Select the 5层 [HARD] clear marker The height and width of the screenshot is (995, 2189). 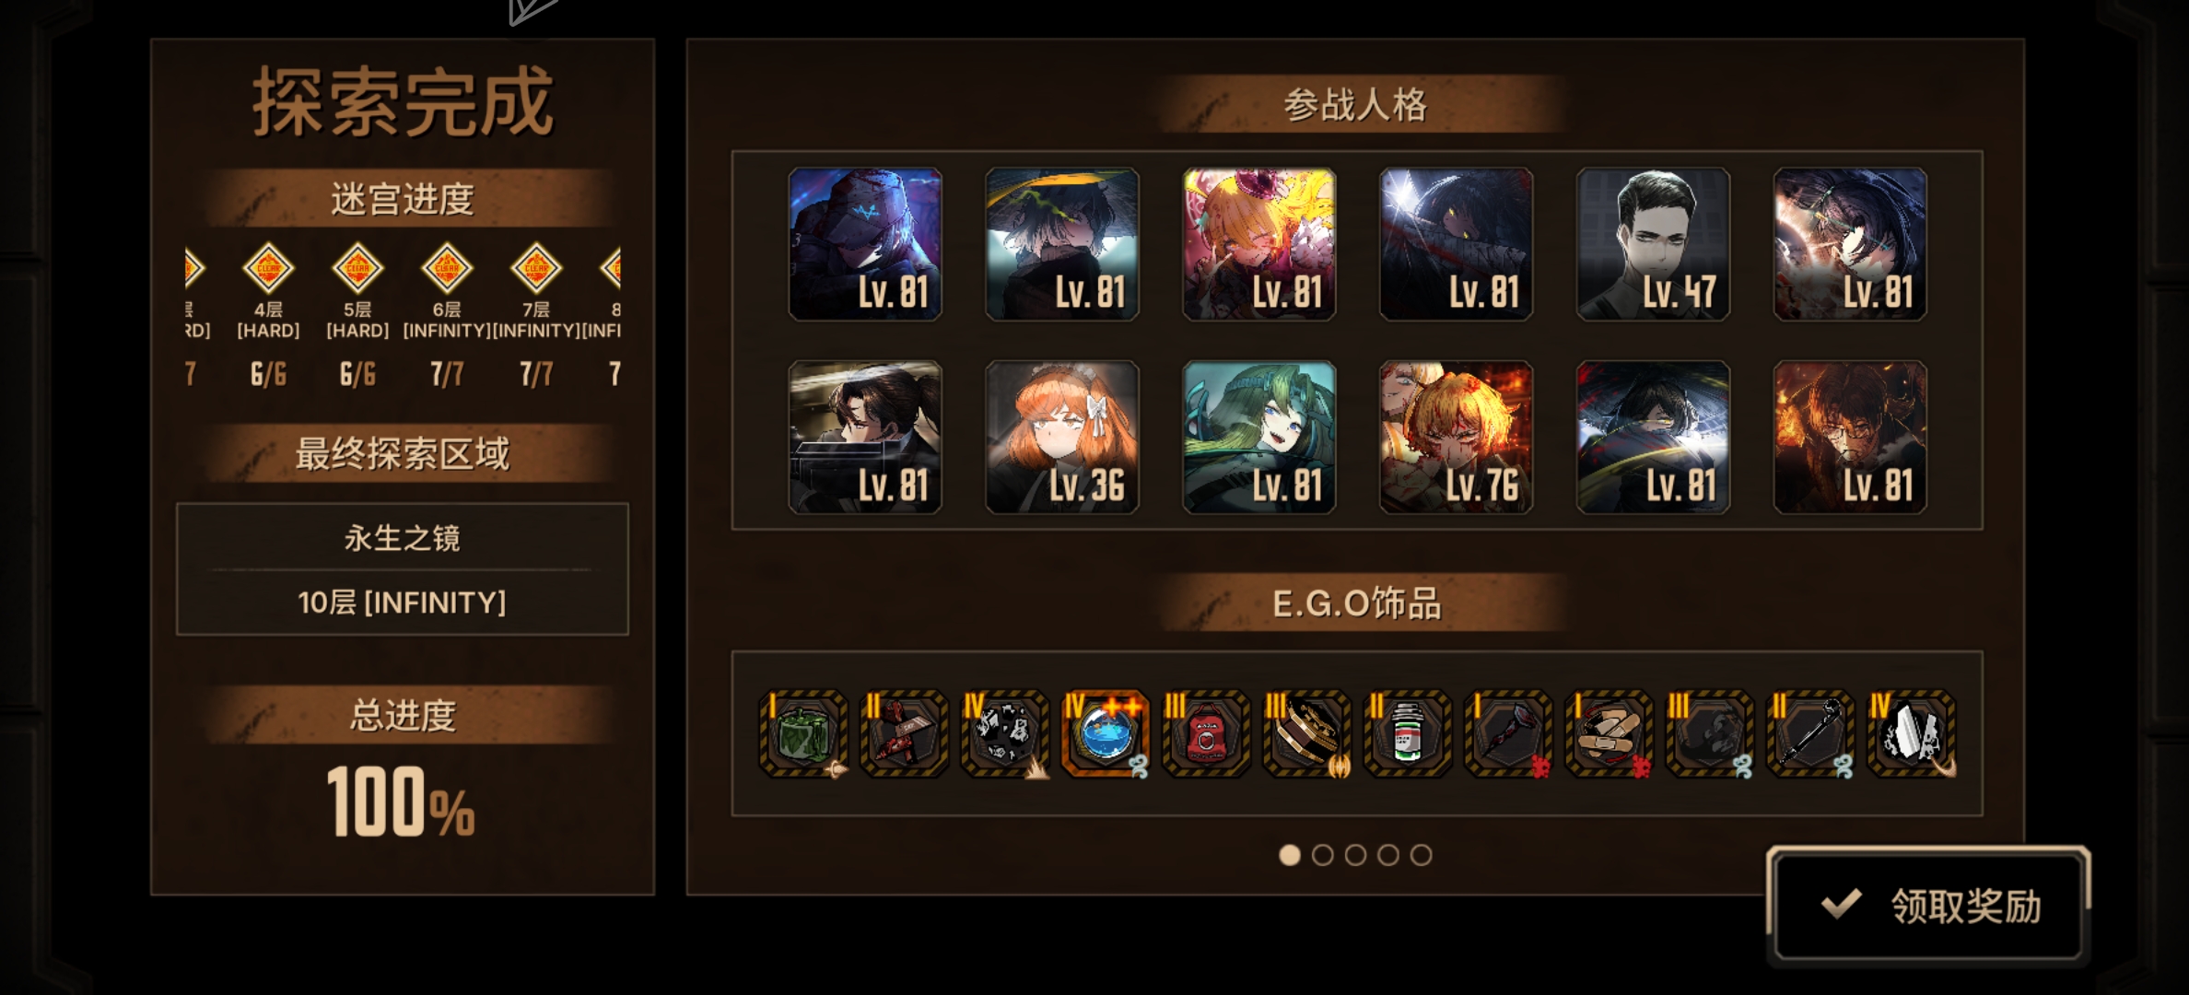[x=357, y=269]
